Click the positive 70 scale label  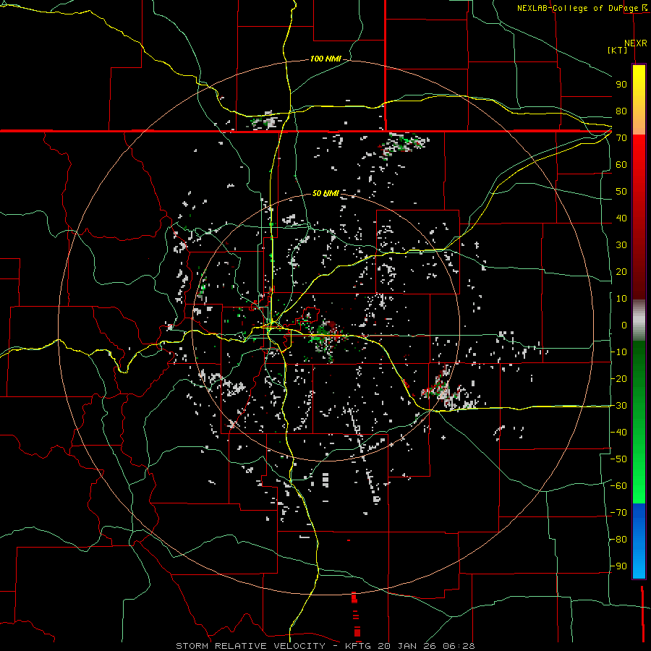coord(621,138)
